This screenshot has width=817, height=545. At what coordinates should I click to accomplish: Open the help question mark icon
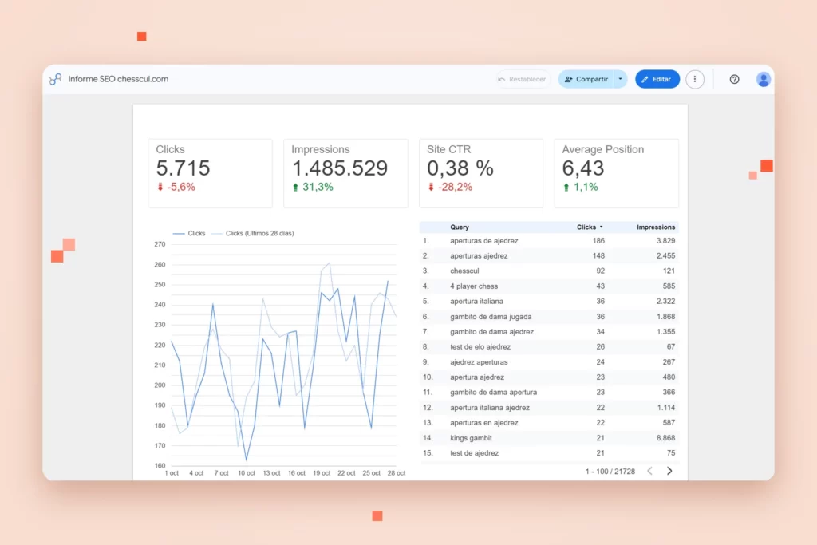[x=734, y=79]
